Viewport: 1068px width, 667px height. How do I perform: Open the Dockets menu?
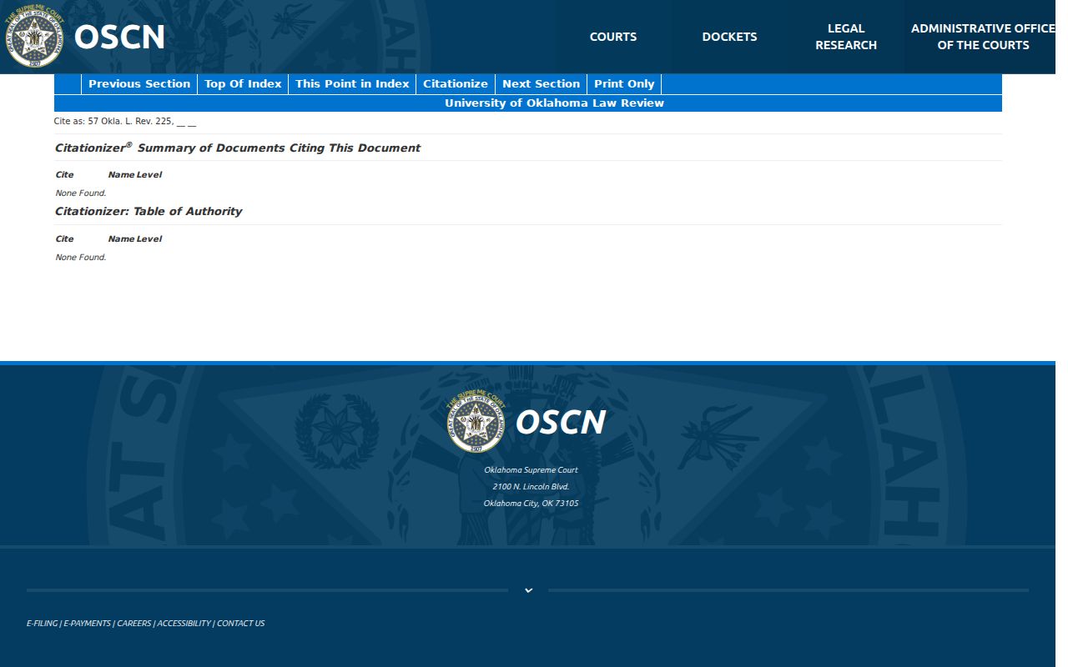click(x=730, y=37)
